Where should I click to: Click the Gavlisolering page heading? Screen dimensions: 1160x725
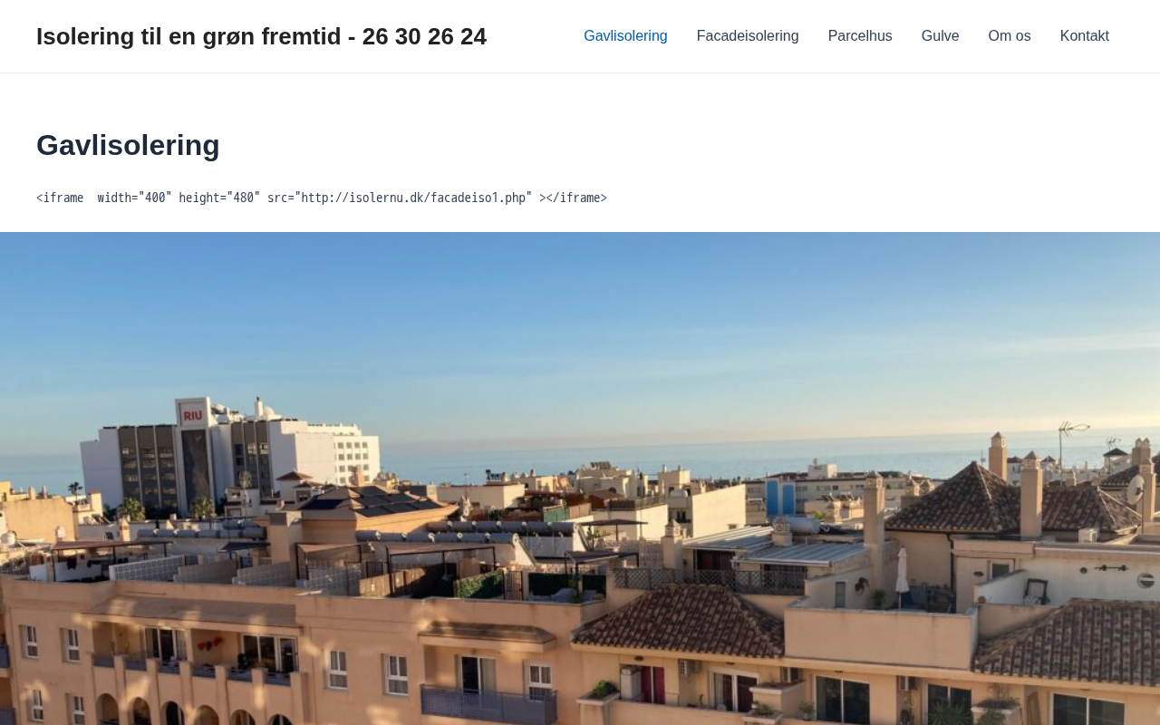128,145
